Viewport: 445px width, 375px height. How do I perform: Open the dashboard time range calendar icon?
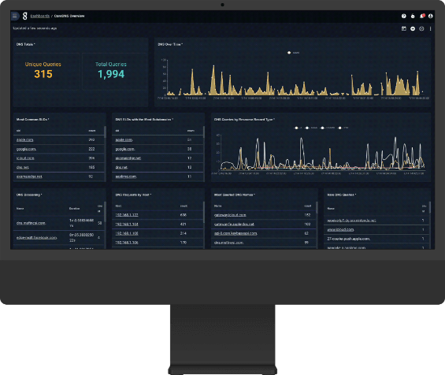(x=403, y=28)
